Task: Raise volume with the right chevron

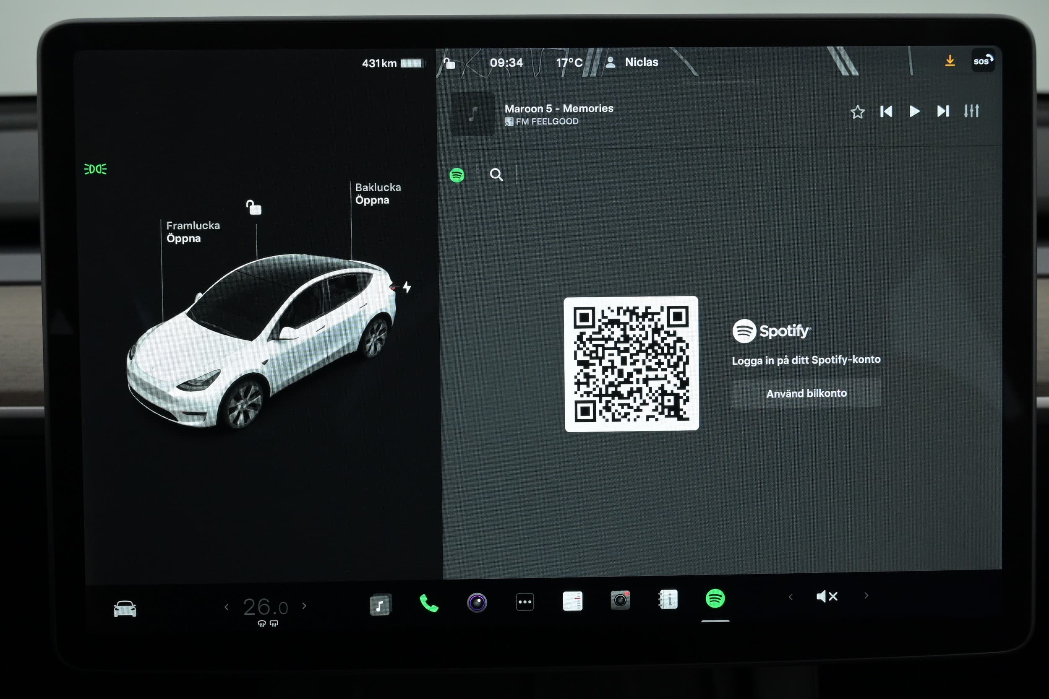Action: pyautogui.click(x=866, y=595)
